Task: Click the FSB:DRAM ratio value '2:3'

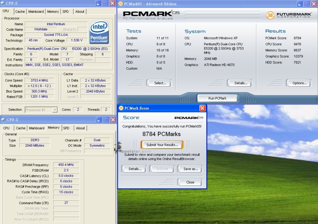Action: click(x=66, y=170)
